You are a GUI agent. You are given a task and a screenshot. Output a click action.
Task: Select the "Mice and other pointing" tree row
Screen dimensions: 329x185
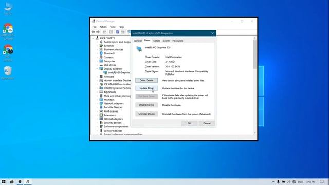[x=115, y=96]
